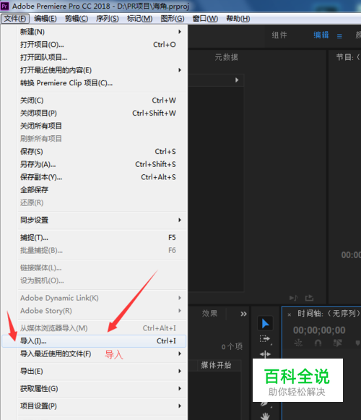The height and width of the screenshot is (420, 361).
Task: Switch to the 编辑 workspace tab
Action: tap(321, 35)
